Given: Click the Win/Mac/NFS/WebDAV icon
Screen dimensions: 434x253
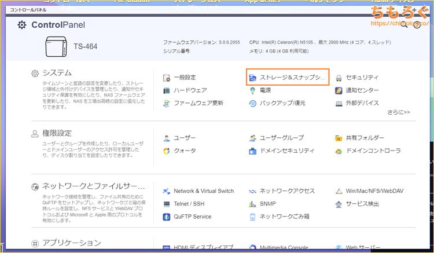Looking at the screenshot, I should (x=339, y=191).
